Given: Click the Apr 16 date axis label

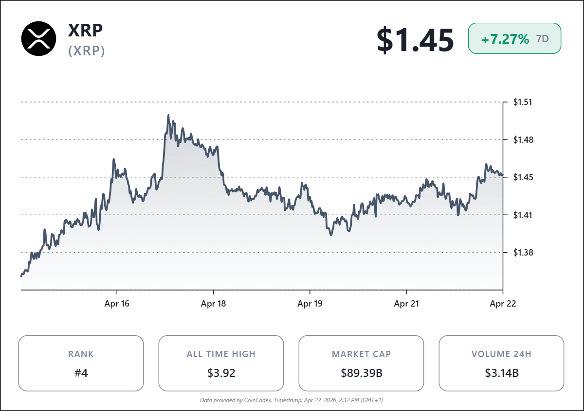Looking at the screenshot, I should click(x=117, y=304).
